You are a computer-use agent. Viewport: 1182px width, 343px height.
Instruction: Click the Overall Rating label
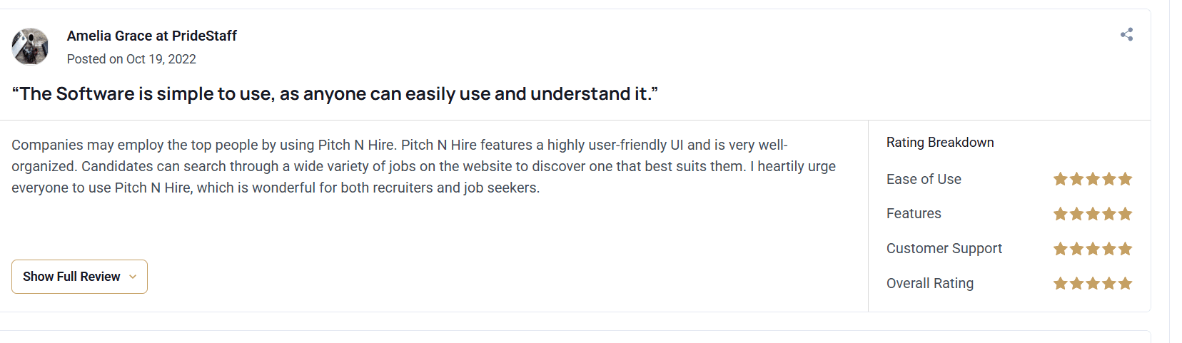click(930, 284)
